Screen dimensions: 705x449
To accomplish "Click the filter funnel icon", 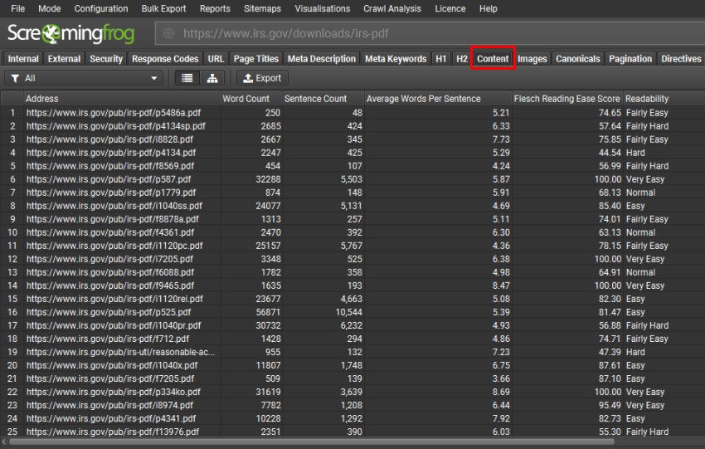I will tap(15, 78).
